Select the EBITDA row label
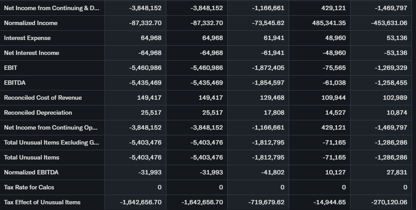The height and width of the screenshot is (210, 416). pos(14,83)
